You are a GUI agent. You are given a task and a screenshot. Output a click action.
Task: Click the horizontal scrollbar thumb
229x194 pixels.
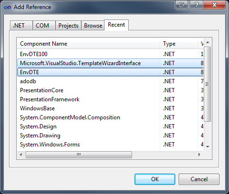pos(79,155)
